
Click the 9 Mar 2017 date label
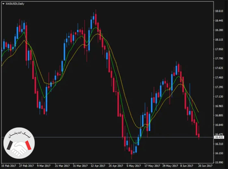click(44, 166)
